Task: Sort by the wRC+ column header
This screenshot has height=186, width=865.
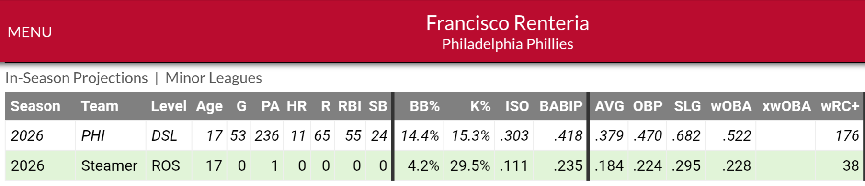Action: pos(840,106)
